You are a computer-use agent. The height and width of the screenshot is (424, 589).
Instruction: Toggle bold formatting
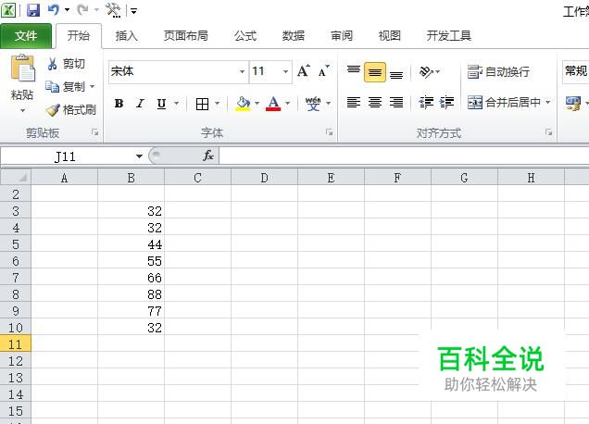coord(119,104)
